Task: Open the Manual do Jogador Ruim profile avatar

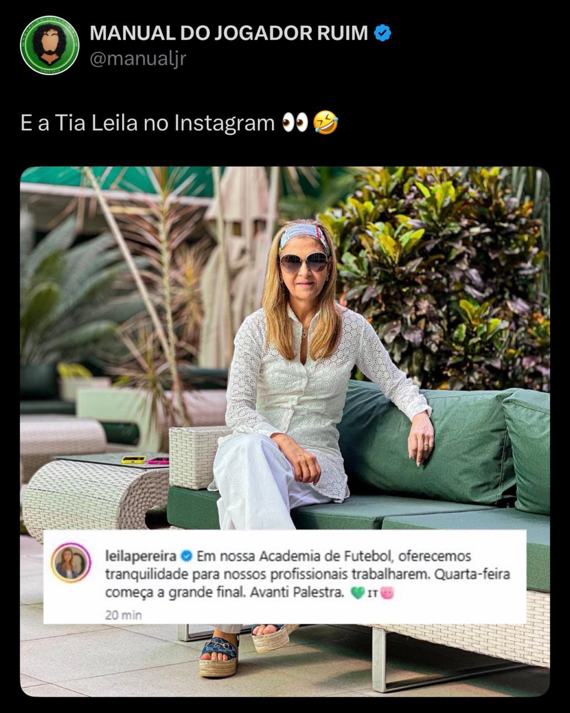Action: point(50,45)
